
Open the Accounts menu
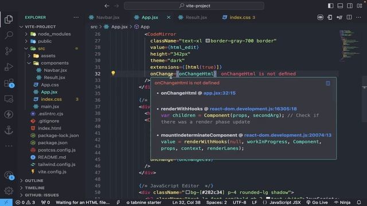9,175
